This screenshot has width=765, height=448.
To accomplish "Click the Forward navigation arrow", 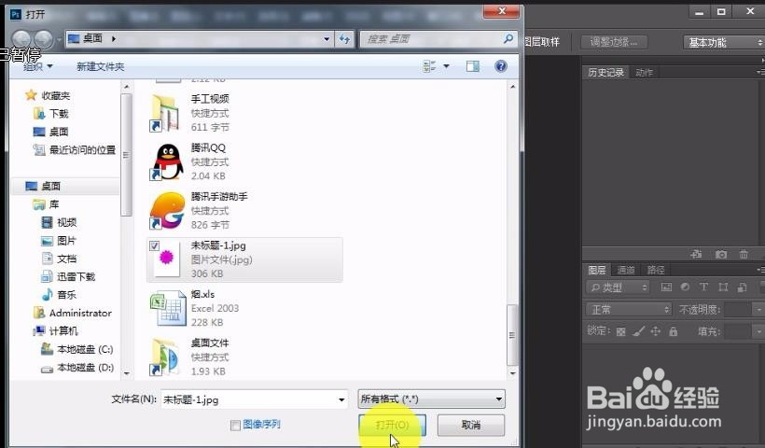I will [44, 38].
